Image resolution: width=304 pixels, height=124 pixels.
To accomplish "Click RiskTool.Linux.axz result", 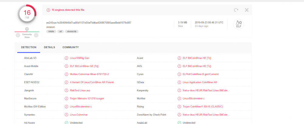I will click(80, 91).
